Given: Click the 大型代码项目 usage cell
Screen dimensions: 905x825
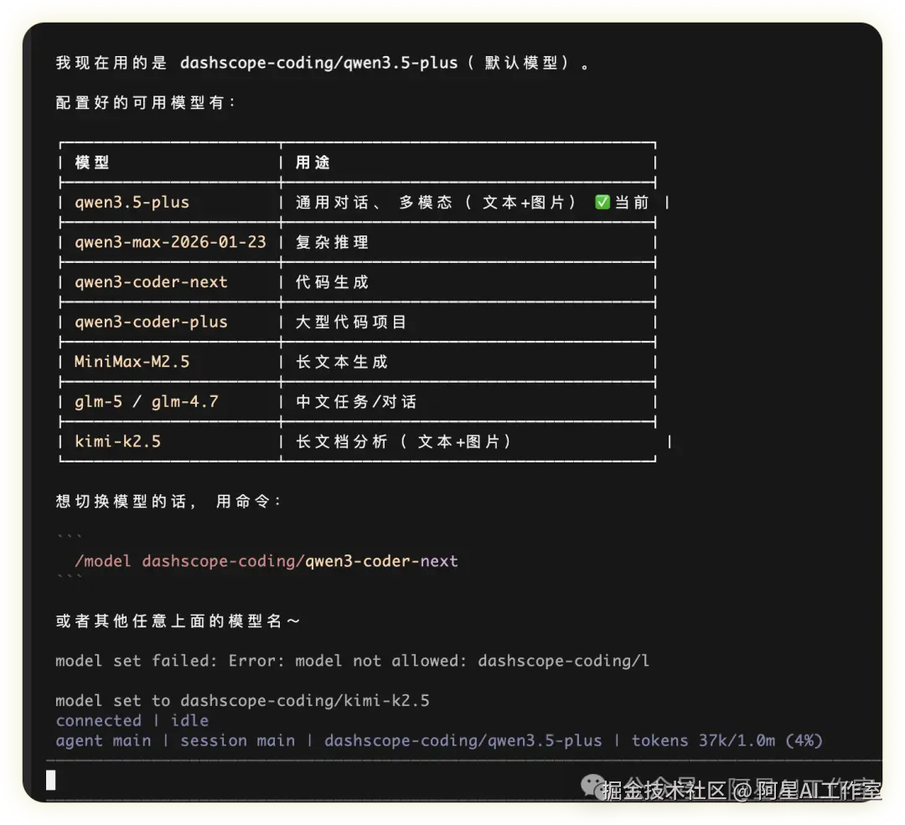Looking at the screenshot, I should [351, 322].
